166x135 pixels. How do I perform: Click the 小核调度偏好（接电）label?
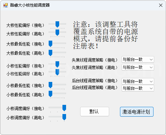[25, 108]
